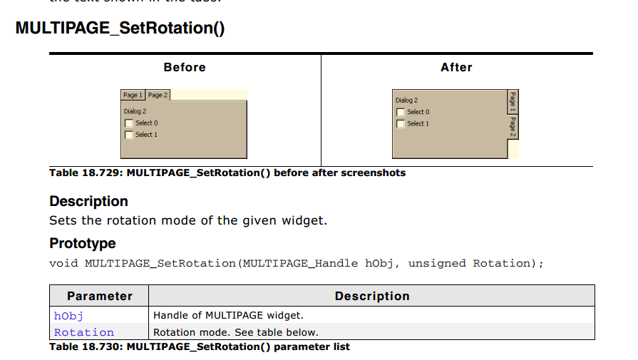Select rotated Page 1 tab in After image
Viewport: 638px width, 360px height.
coord(513,102)
